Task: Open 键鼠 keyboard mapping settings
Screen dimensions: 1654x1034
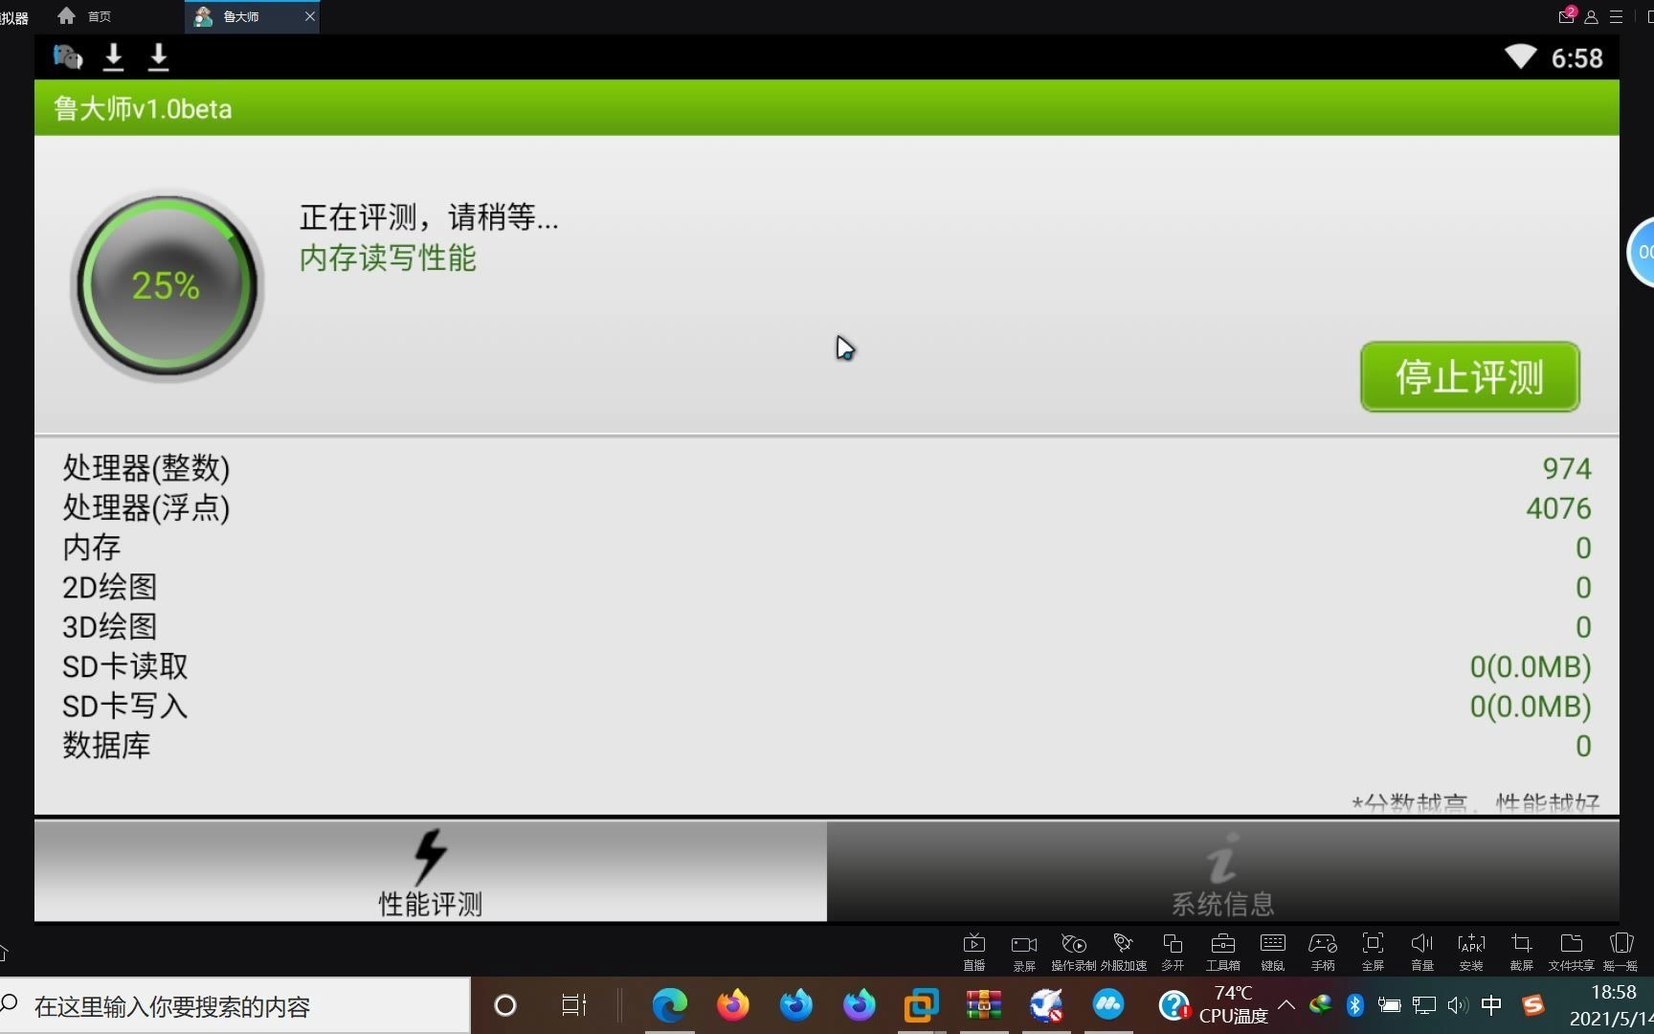Action: click(1272, 948)
